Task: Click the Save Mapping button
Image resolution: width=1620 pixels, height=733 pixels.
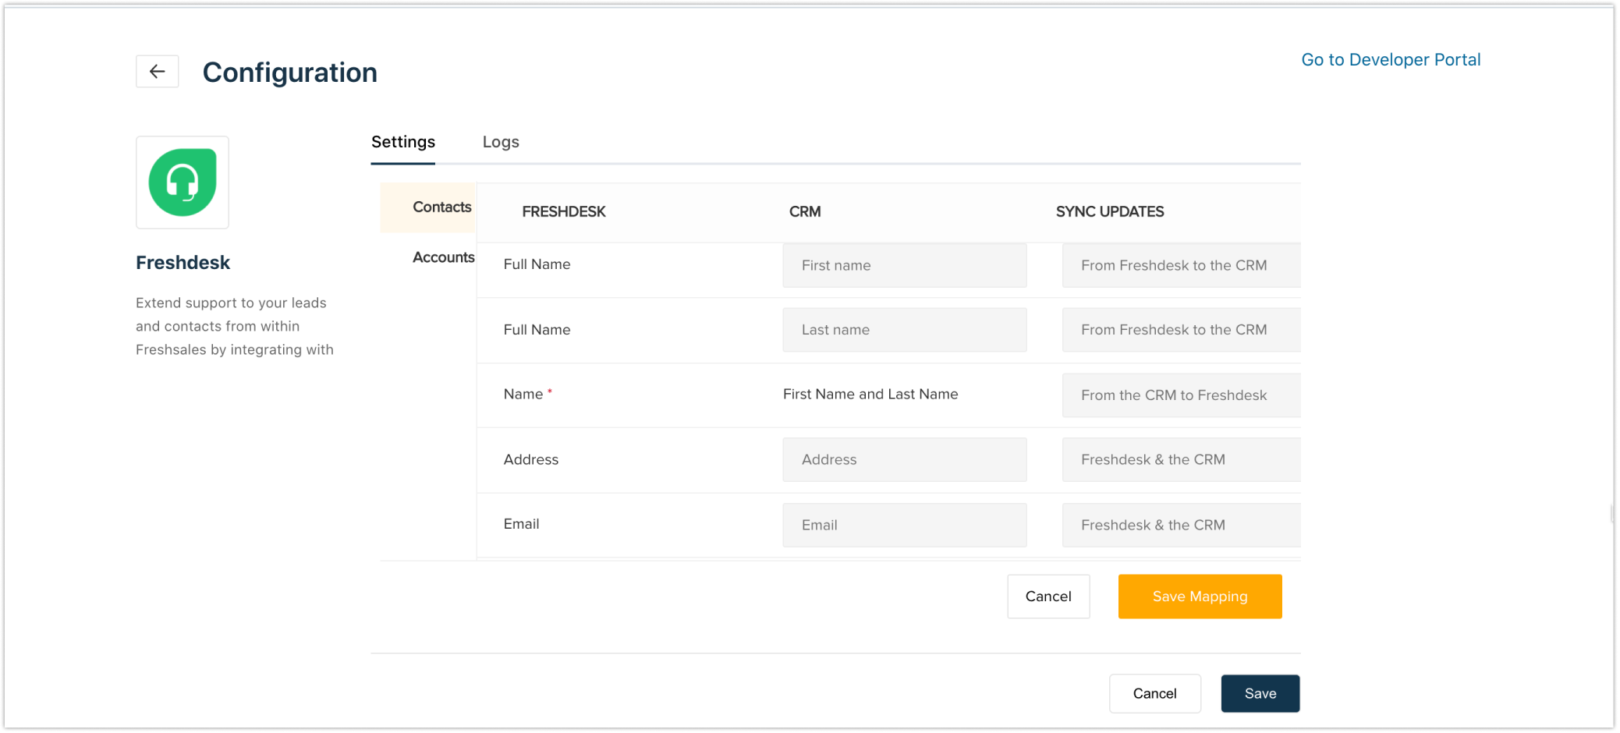Action: (1200, 597)
